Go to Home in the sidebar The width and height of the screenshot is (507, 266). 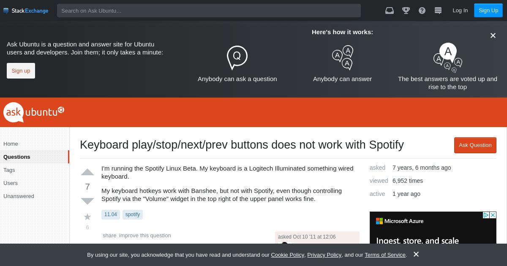(x=11, y=144)
